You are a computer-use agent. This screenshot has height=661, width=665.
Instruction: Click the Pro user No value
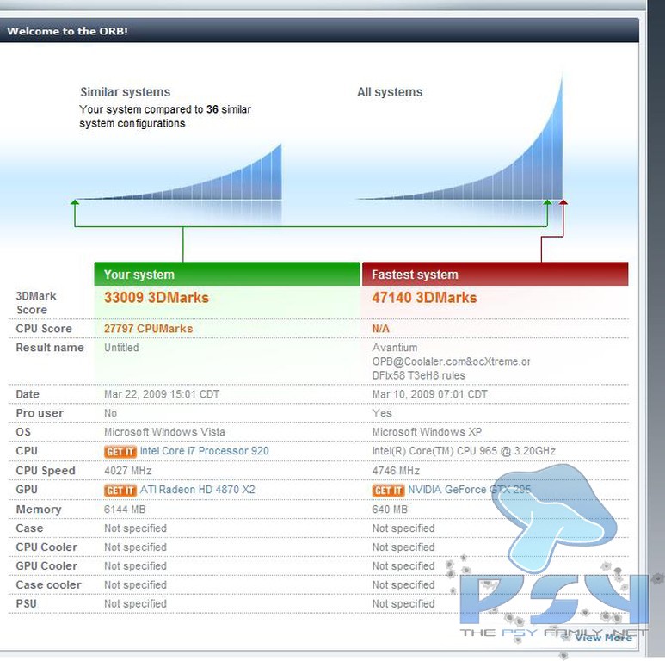[x=110, y=413]
